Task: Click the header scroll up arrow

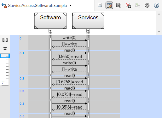Action: (159, 14)
